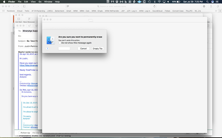The height and width of the screenshot is (138, 222).
Task: Show all tabs in Safari
Action: point(218,6)
